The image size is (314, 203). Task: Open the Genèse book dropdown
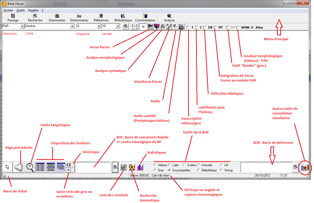pyautogui.click(x=72, y=26)
